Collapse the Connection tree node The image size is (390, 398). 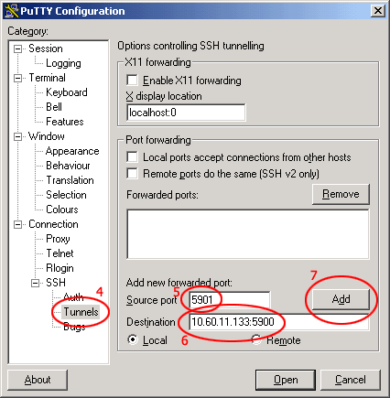click(18, 225)
